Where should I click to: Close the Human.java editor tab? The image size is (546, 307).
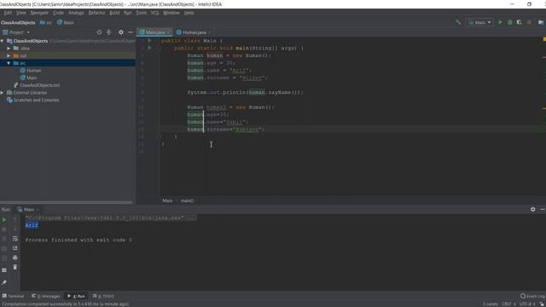pos(210,32)
